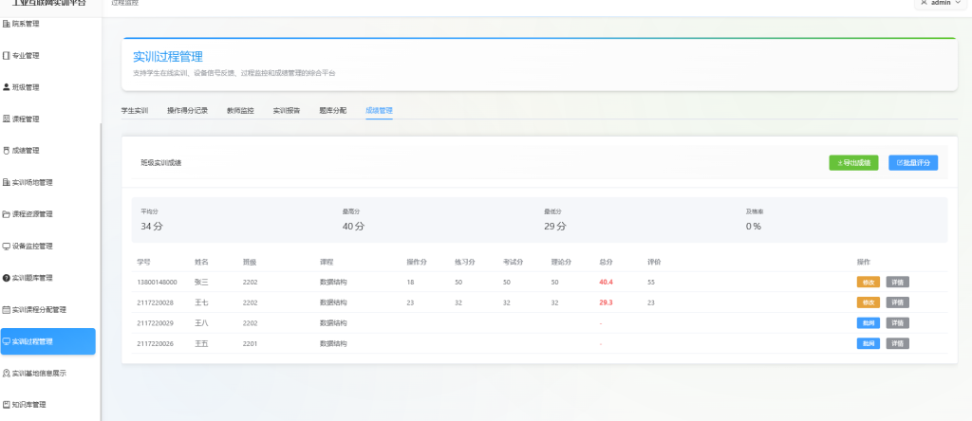Switch to the 题库分配 tab
Screen dimensions: 972x421
coord(333,111)
